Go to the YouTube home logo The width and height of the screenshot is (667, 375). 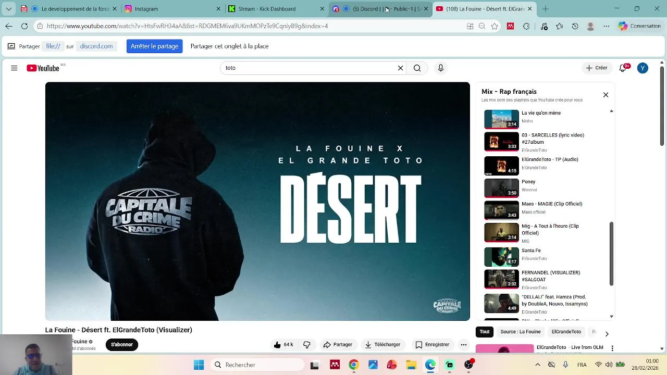43,68
